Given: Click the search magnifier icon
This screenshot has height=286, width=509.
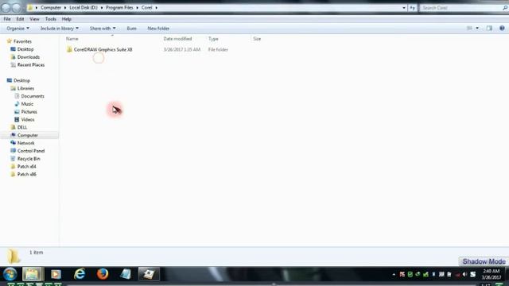Looking at the screenshot, I should pyautogui.click(x=505, y=7).
